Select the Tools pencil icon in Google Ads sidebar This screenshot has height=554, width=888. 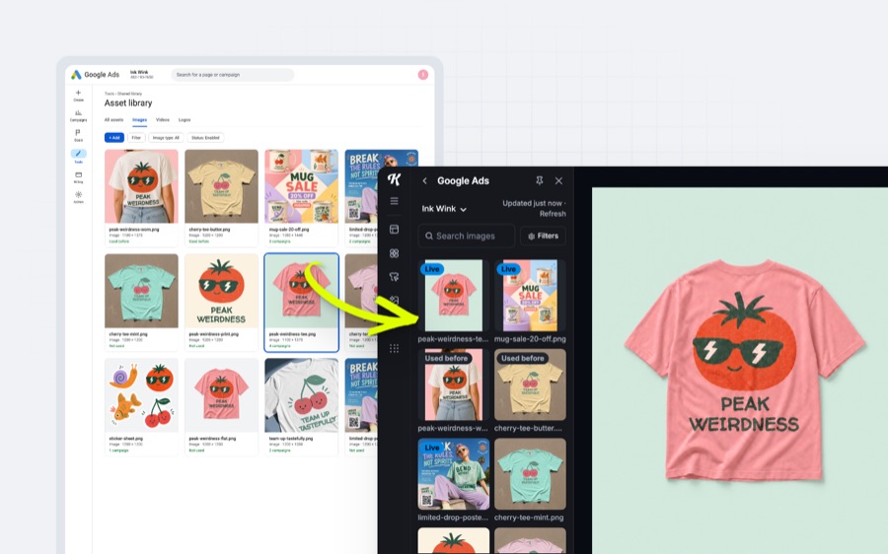click(x=78, y=154)
